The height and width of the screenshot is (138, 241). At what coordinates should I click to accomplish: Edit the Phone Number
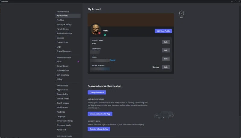click(x=166, y=67)
